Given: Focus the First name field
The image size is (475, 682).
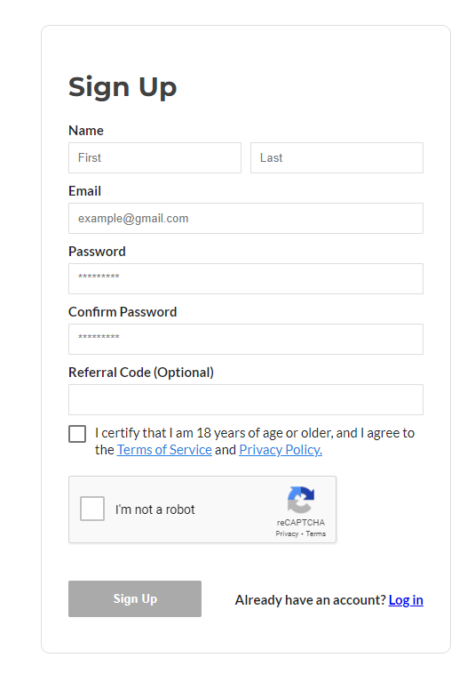Looking at the screenshot, I should [154, 157].
